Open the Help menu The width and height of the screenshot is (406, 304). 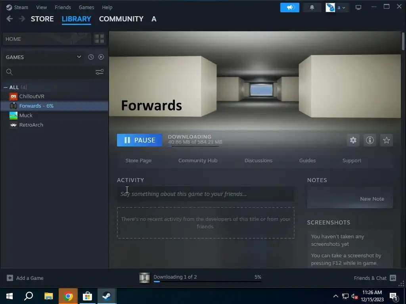click(107, 7)
